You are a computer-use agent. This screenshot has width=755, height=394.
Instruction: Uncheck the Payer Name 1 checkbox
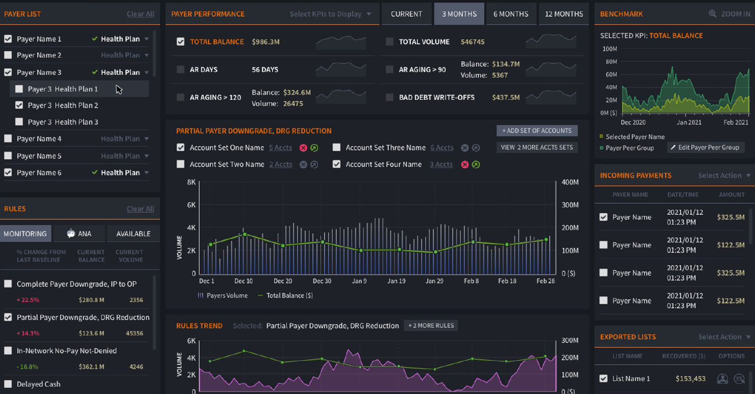tap(8, 39)
